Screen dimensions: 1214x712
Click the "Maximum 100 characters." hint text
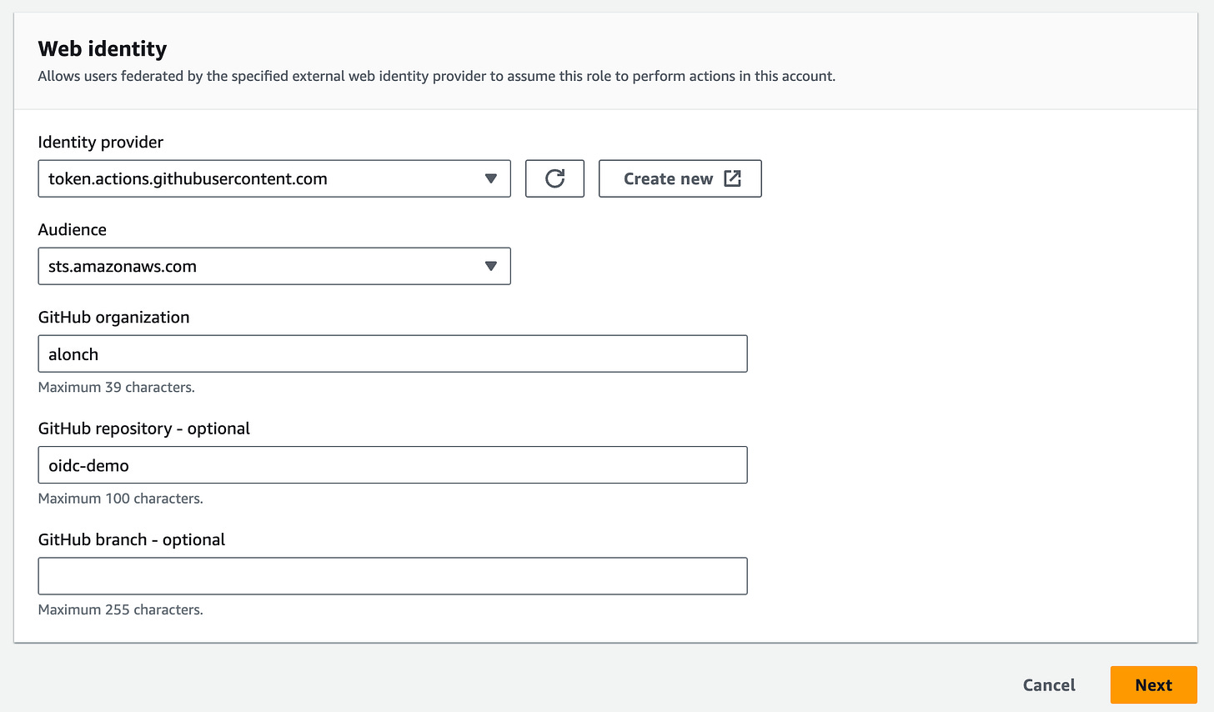point(121,499)
